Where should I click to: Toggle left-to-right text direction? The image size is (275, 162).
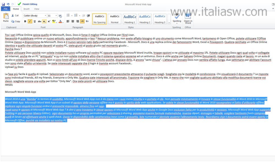pos(82,21)
